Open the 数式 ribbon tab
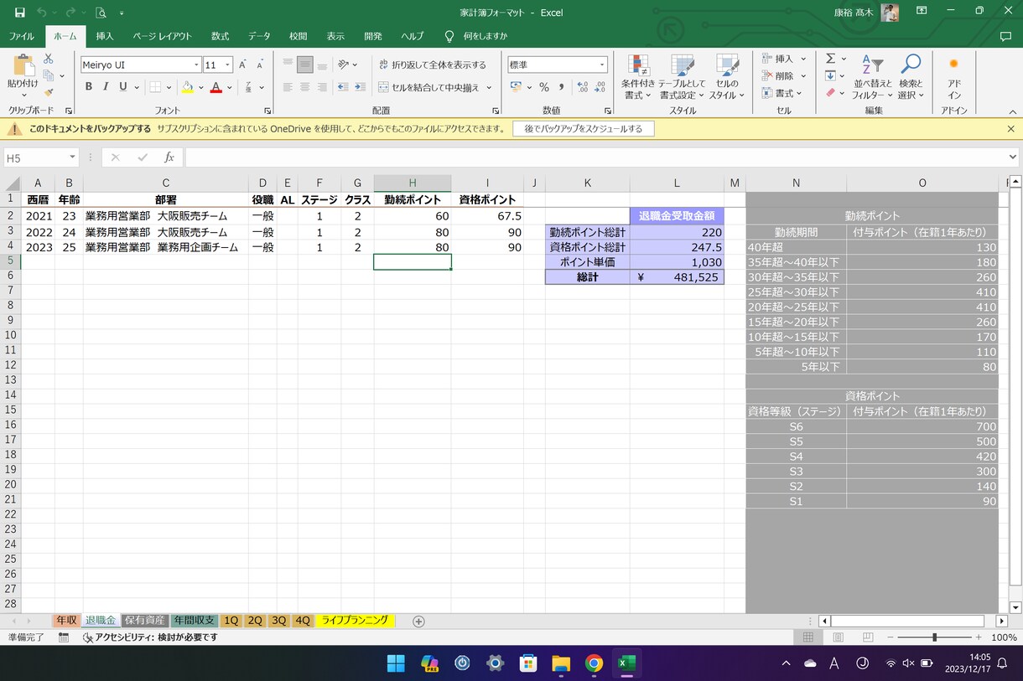Screen dimensions: 1023x681 [x=220, y=36]
